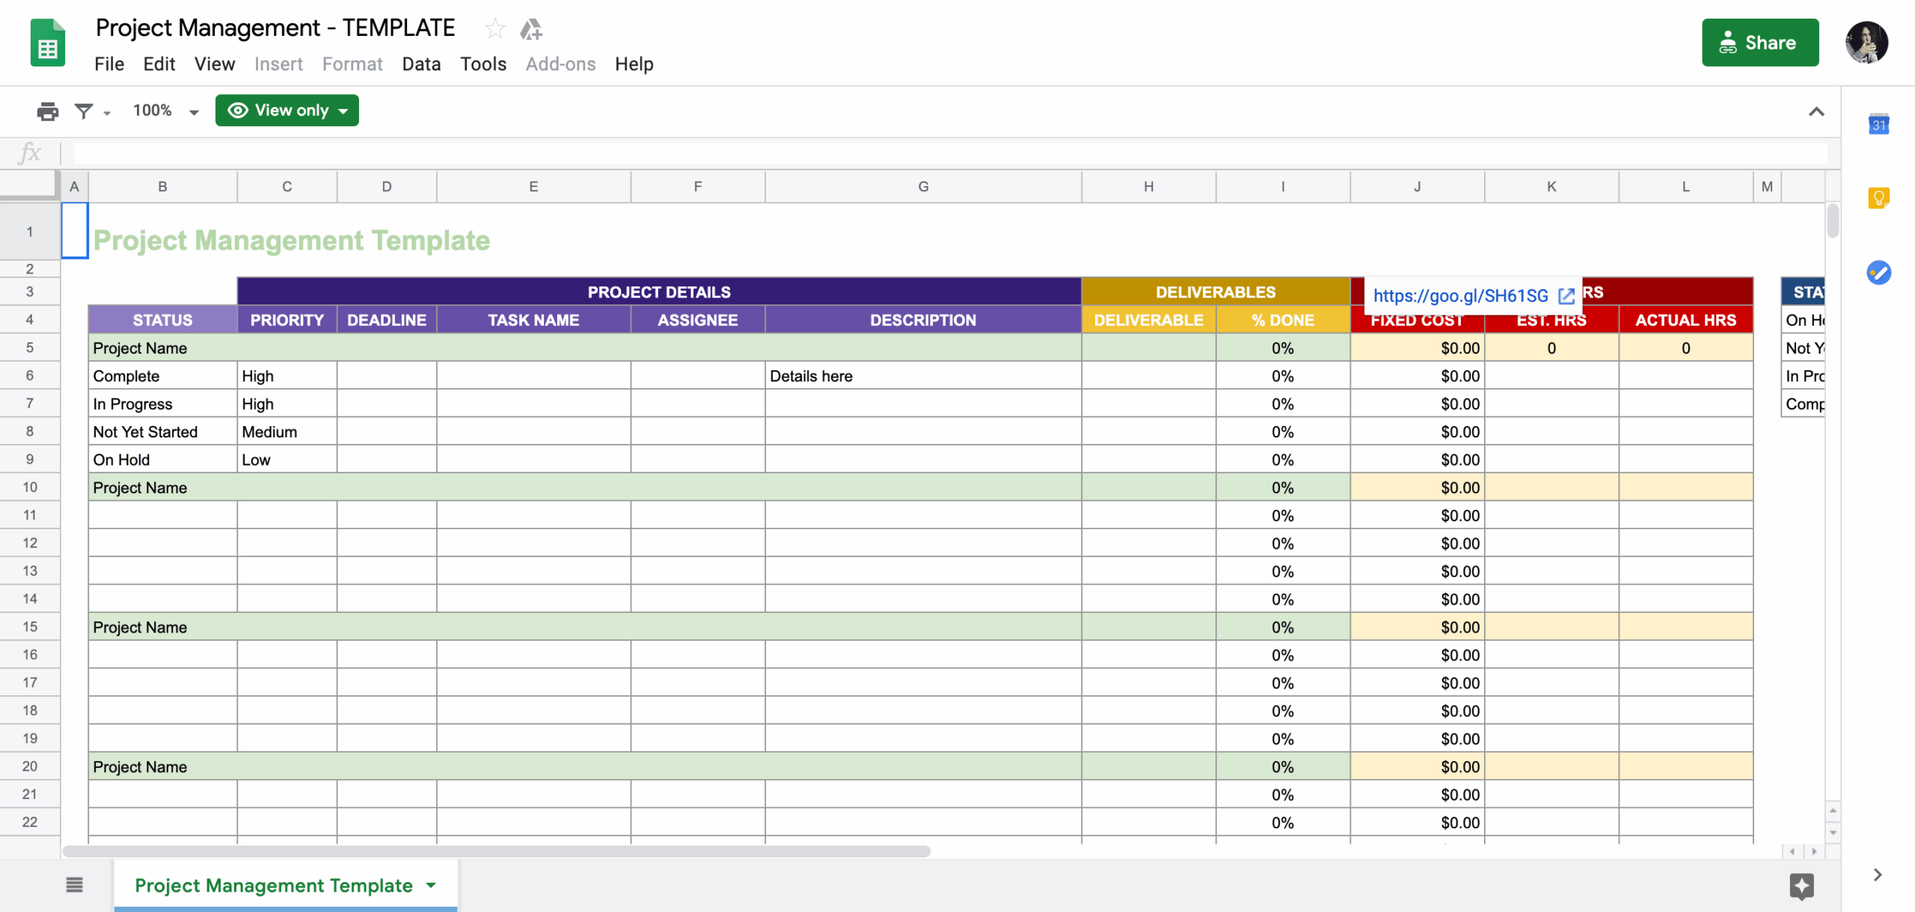Expand the zoom 100% dropdown

point(166,111)
